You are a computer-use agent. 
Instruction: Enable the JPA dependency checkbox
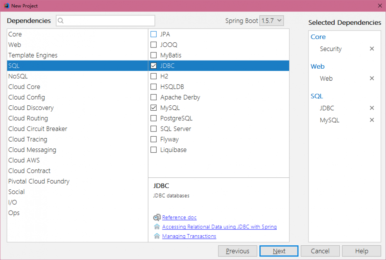(153, 34)
